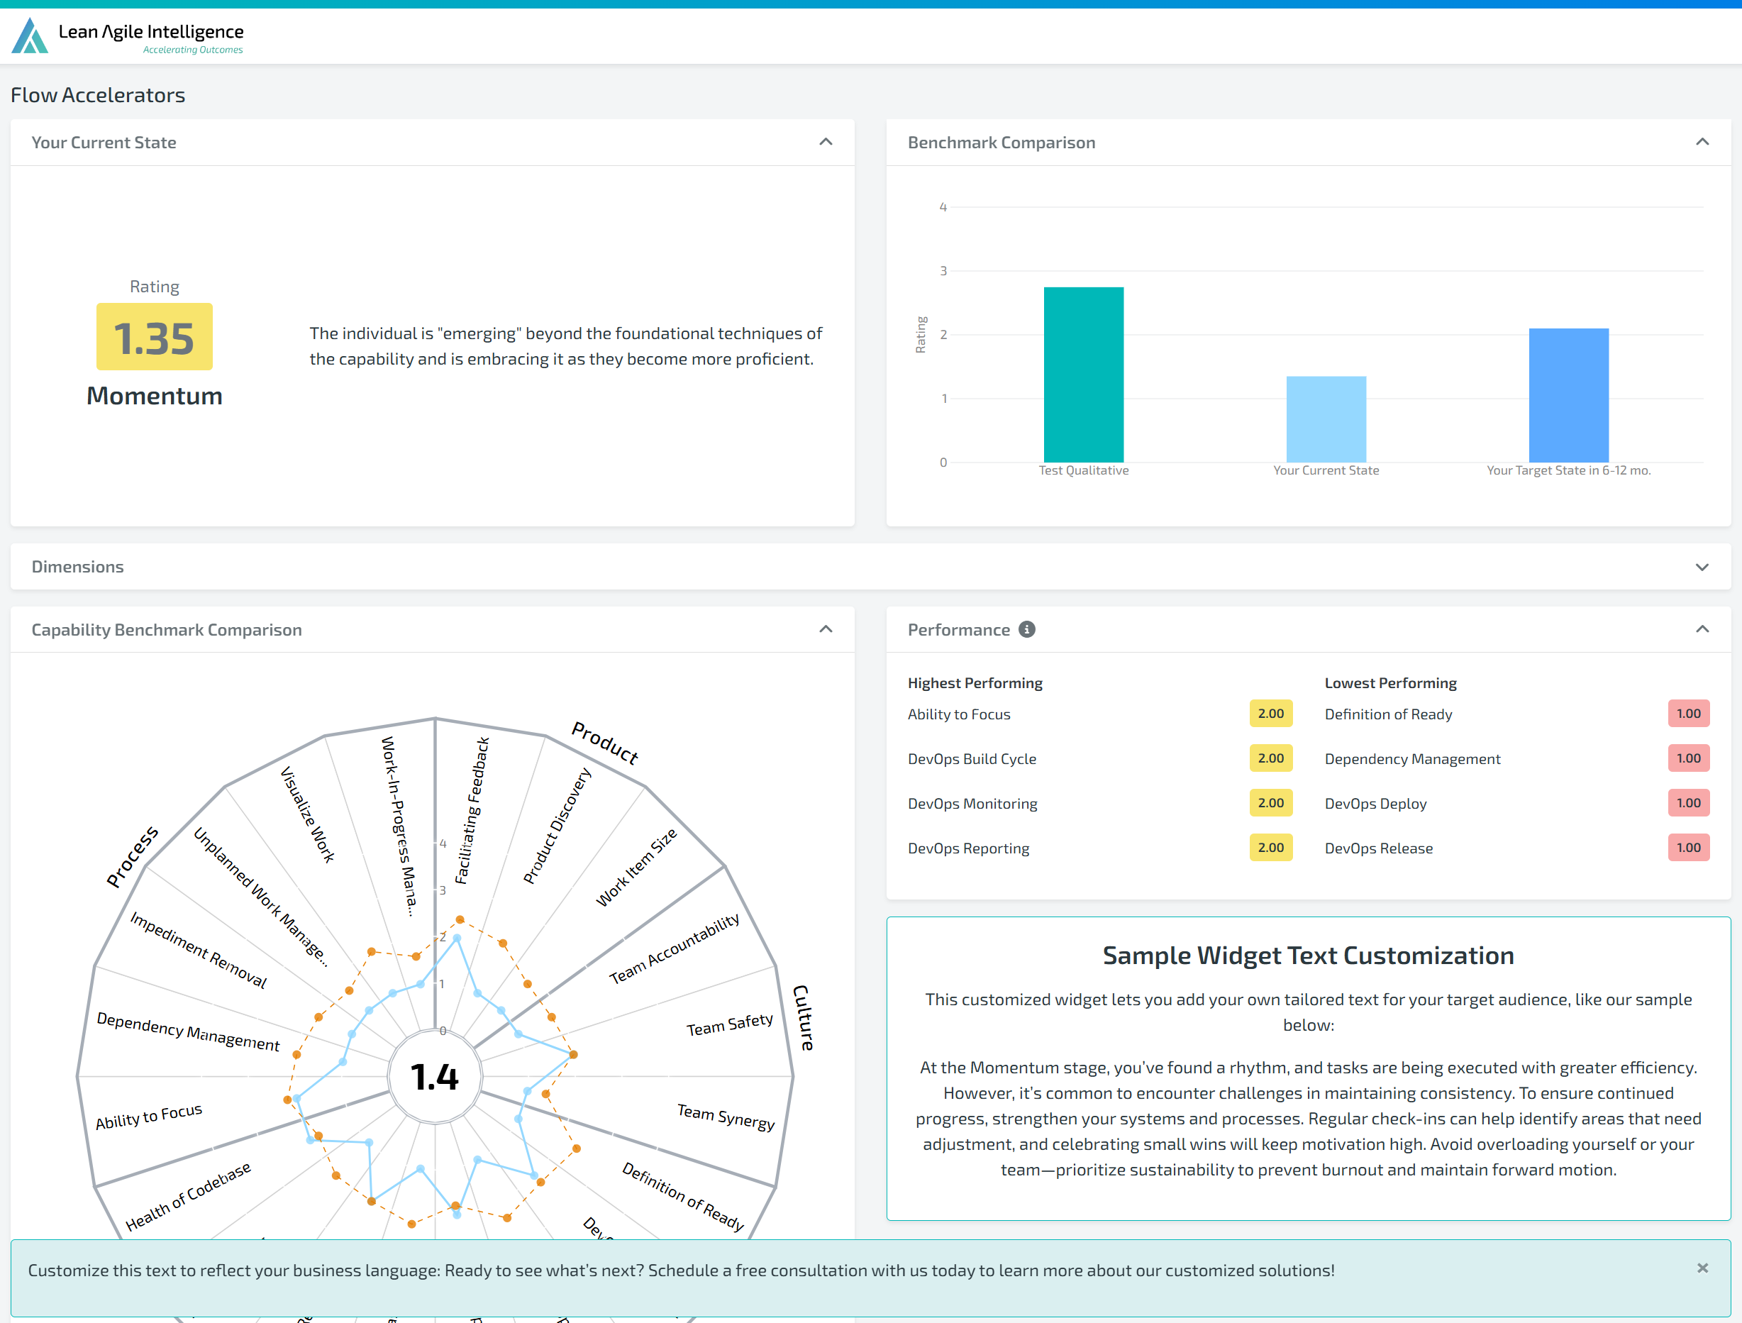Click Team Synergy radar axis label
Image resolution: width=1742 pixels, height=1323 pixels.
pos(726,1117)
